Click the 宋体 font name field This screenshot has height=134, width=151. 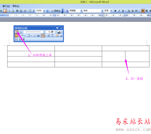92,11
